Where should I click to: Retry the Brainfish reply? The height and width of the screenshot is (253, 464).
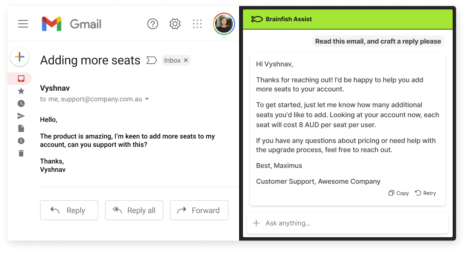425,193
